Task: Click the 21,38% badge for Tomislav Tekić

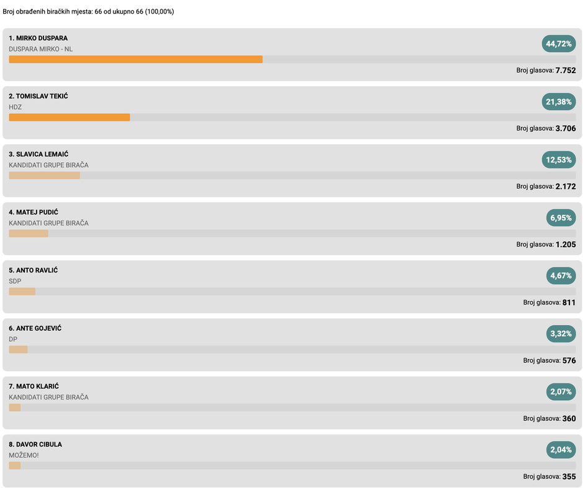Action: click(558, 102)
